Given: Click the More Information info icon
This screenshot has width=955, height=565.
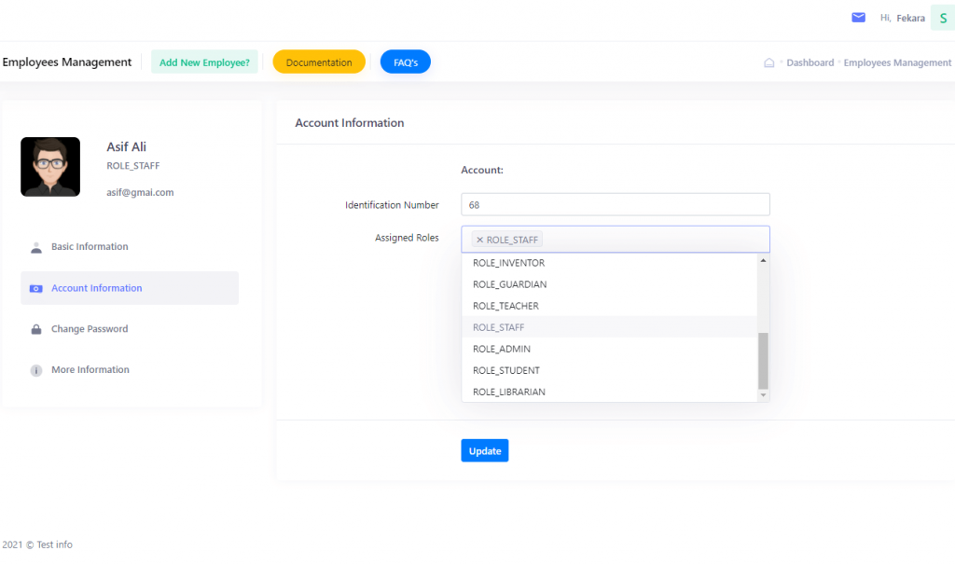Looking at the screenshot, I should click(x=36, y=370).
